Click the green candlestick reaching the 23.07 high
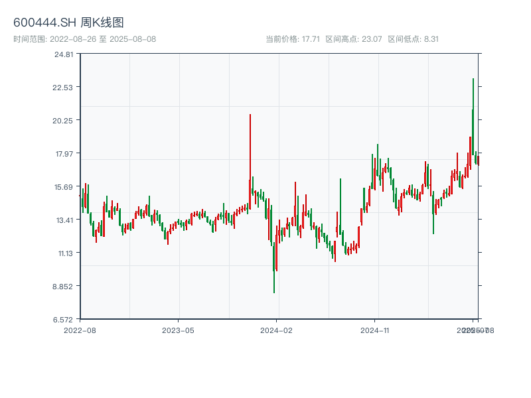Screen dimensions: 531x398 coord(473,117)
